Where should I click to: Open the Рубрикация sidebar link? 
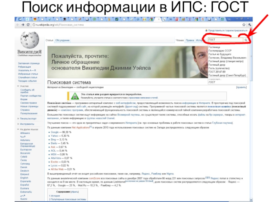pos(24,67)
